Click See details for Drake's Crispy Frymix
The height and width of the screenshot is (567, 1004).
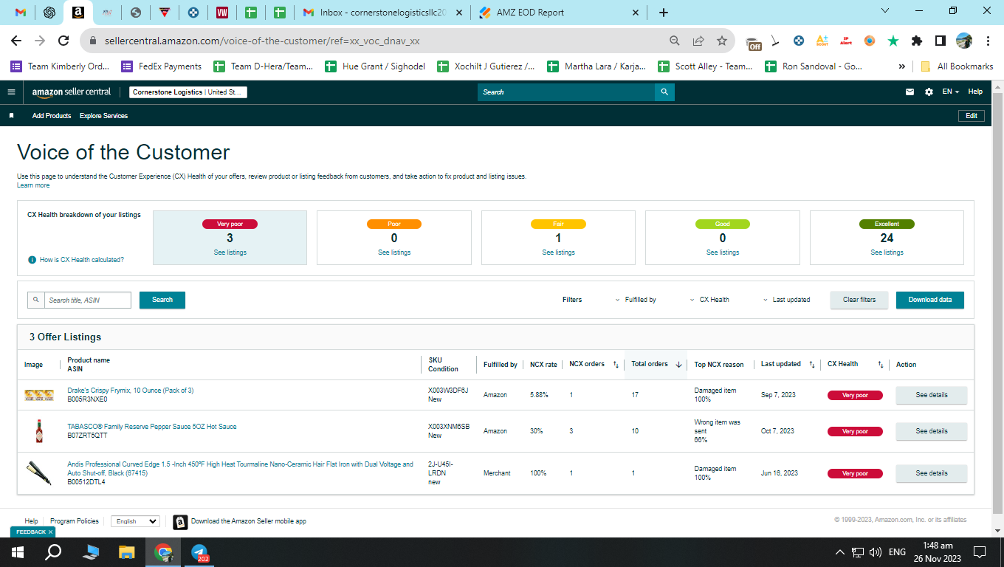(x=932, y=395)
